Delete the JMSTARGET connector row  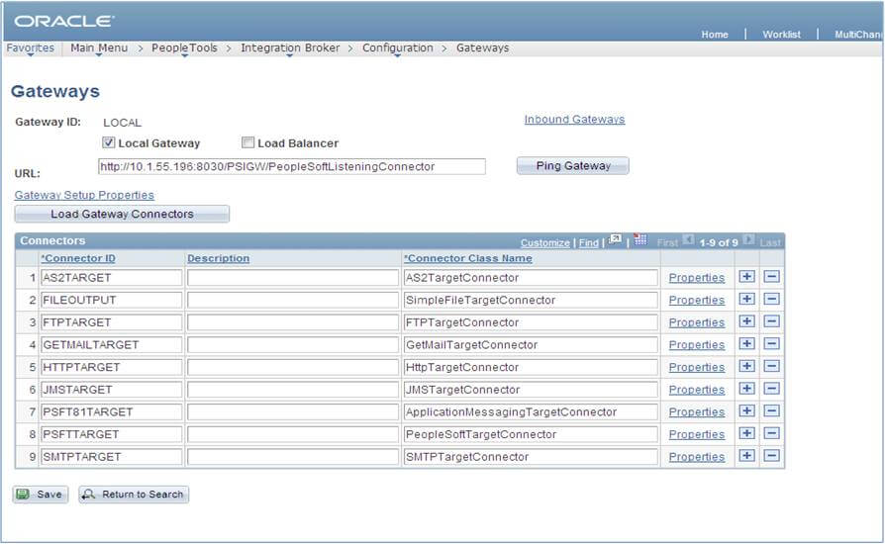(x=771, y=389)
